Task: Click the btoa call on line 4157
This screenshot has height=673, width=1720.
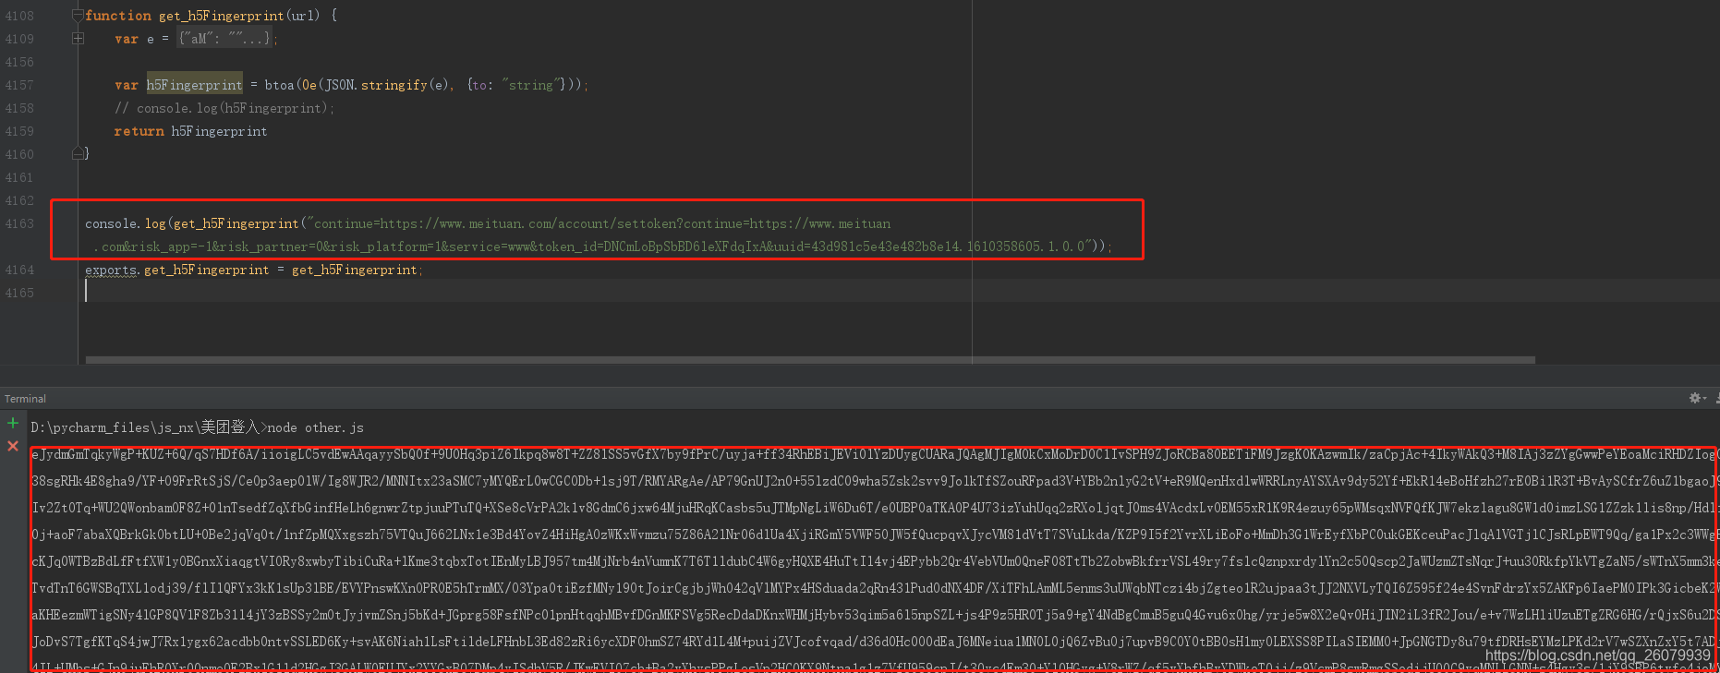Action: 279,85
